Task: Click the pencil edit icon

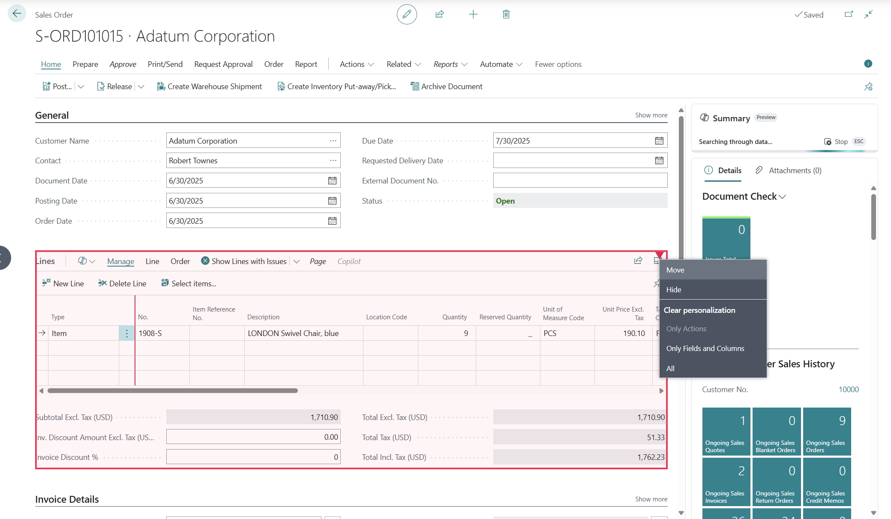Action: click(406, 14)
